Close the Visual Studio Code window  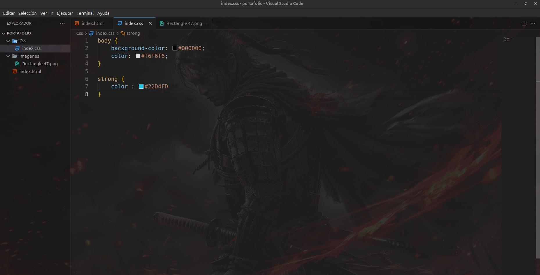tap(535, 3)
